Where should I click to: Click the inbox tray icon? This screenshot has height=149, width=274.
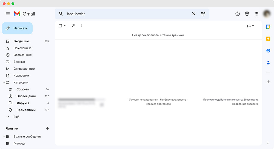click(8, 41)
